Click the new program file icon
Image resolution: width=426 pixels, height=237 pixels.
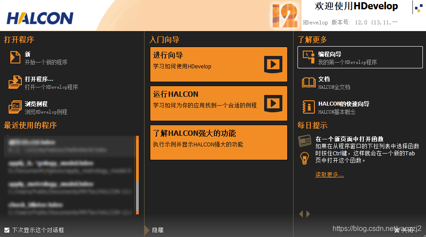tap(15, 57)
